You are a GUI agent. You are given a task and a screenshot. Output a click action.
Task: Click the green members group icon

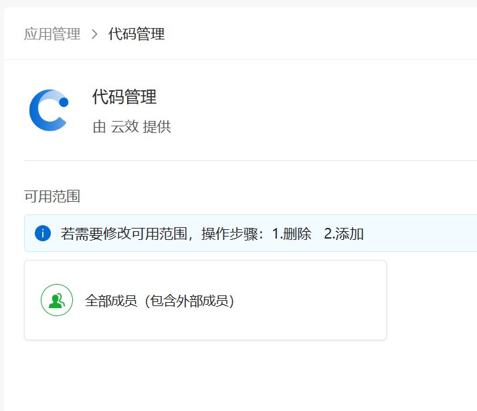(57, 300)
